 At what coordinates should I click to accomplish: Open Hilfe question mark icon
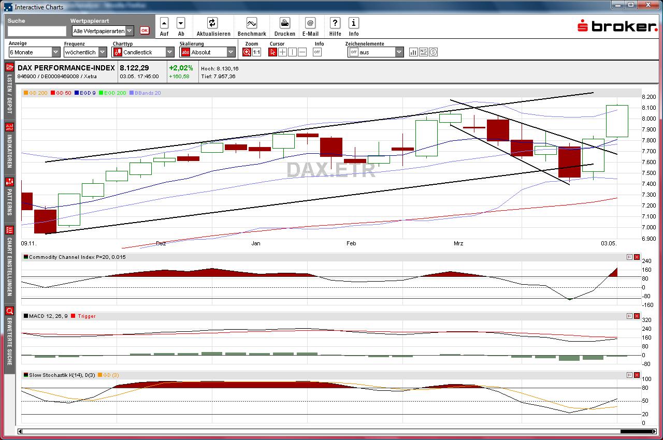coord(335,23)
